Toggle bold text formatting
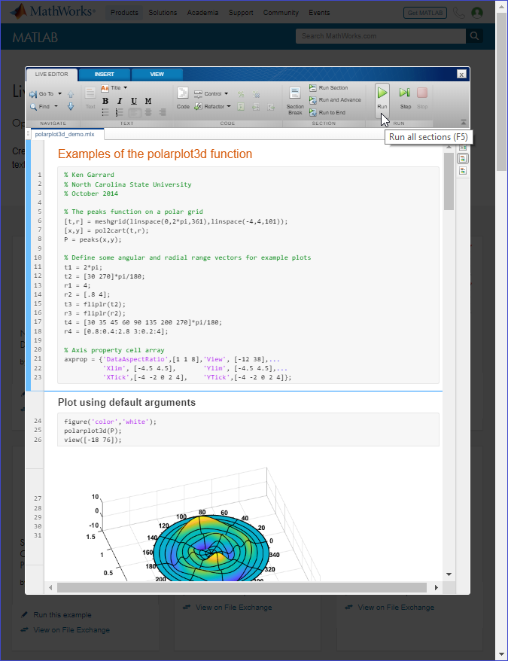Viewport: 508px width, 661px height. 105,101
